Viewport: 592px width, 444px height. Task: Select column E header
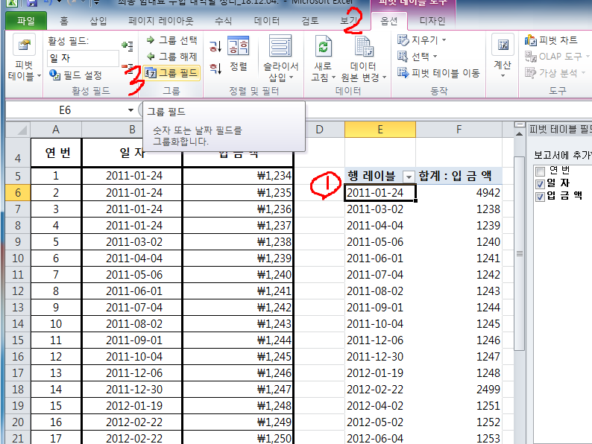[380, 130]
